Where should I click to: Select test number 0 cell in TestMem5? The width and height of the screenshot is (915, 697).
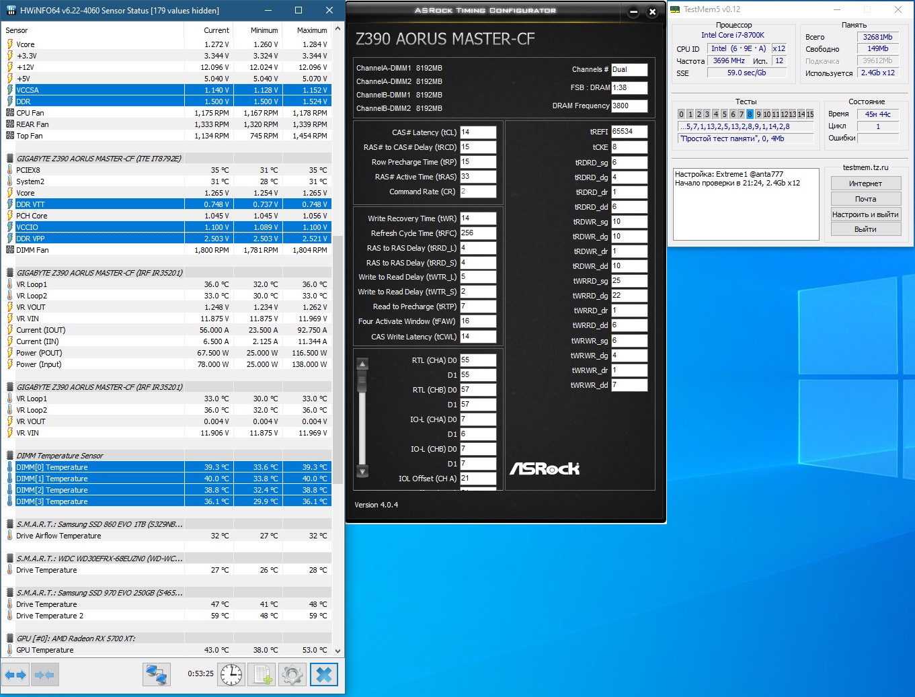(x=681, y=114)
